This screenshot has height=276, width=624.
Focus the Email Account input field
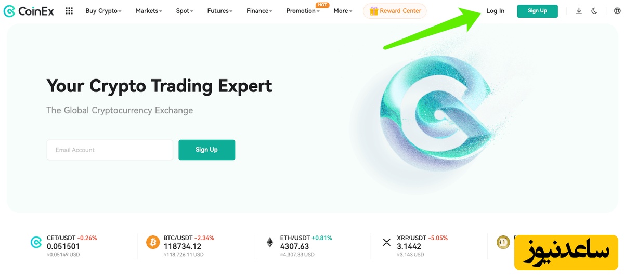110,150
